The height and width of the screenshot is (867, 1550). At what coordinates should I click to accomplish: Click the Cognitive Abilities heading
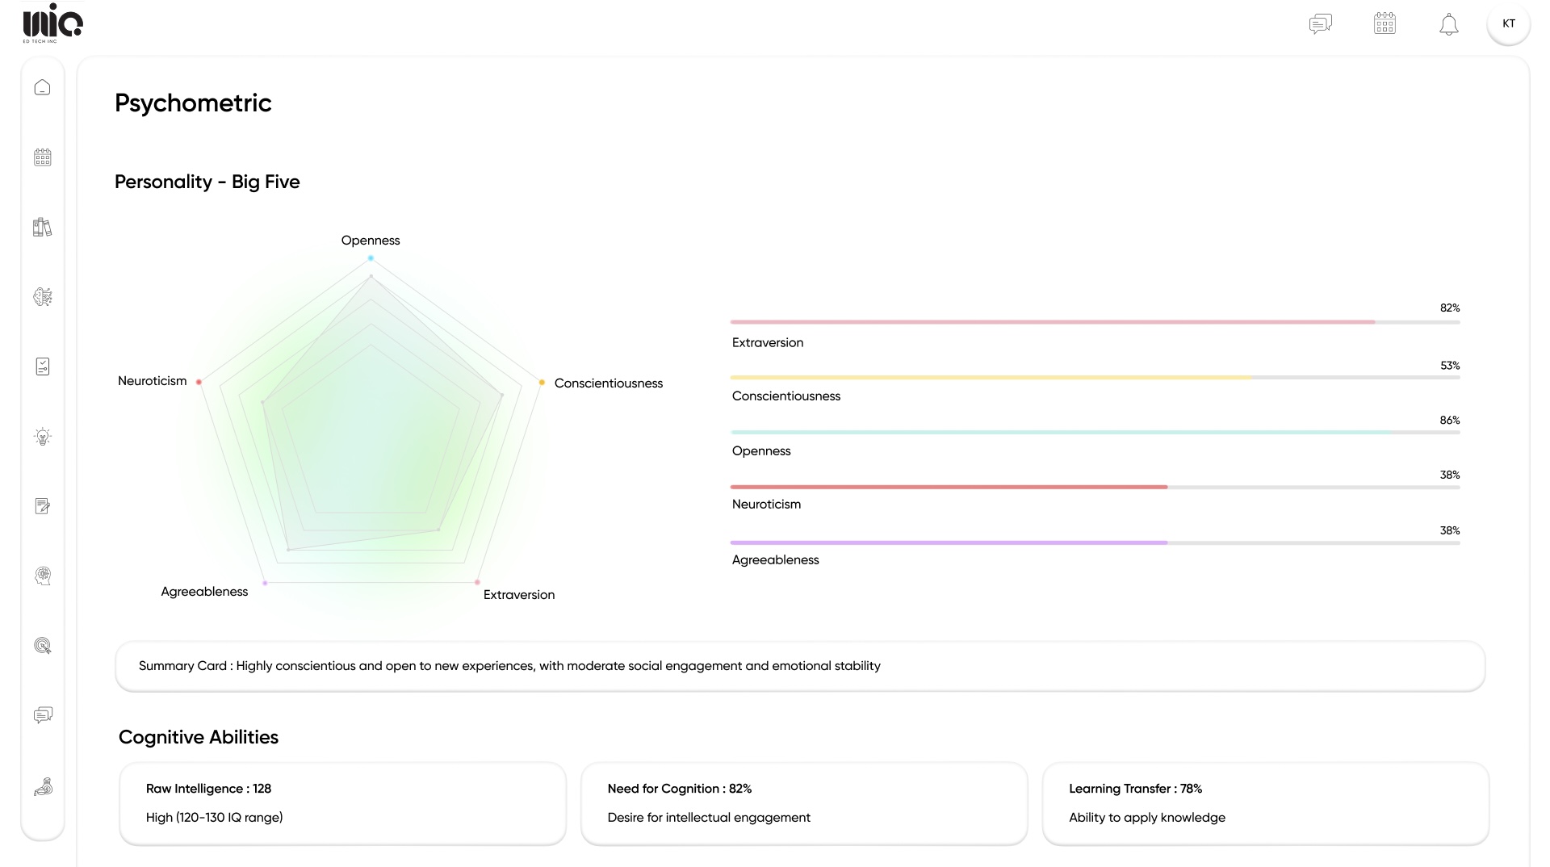coord(199,737)
